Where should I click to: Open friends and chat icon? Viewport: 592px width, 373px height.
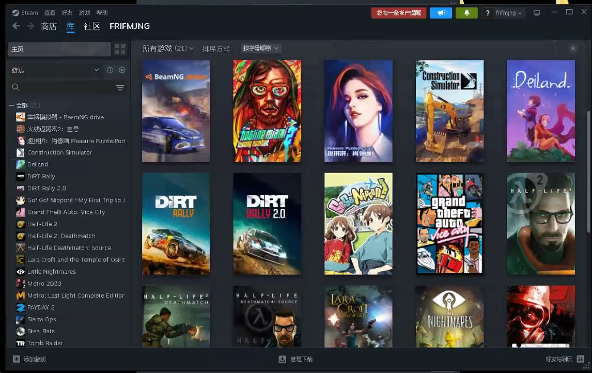tap(581, 359)
